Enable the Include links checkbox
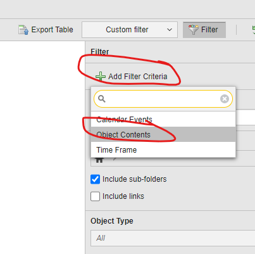Viewport: 255px width, 254px height. tap(95, 196)
